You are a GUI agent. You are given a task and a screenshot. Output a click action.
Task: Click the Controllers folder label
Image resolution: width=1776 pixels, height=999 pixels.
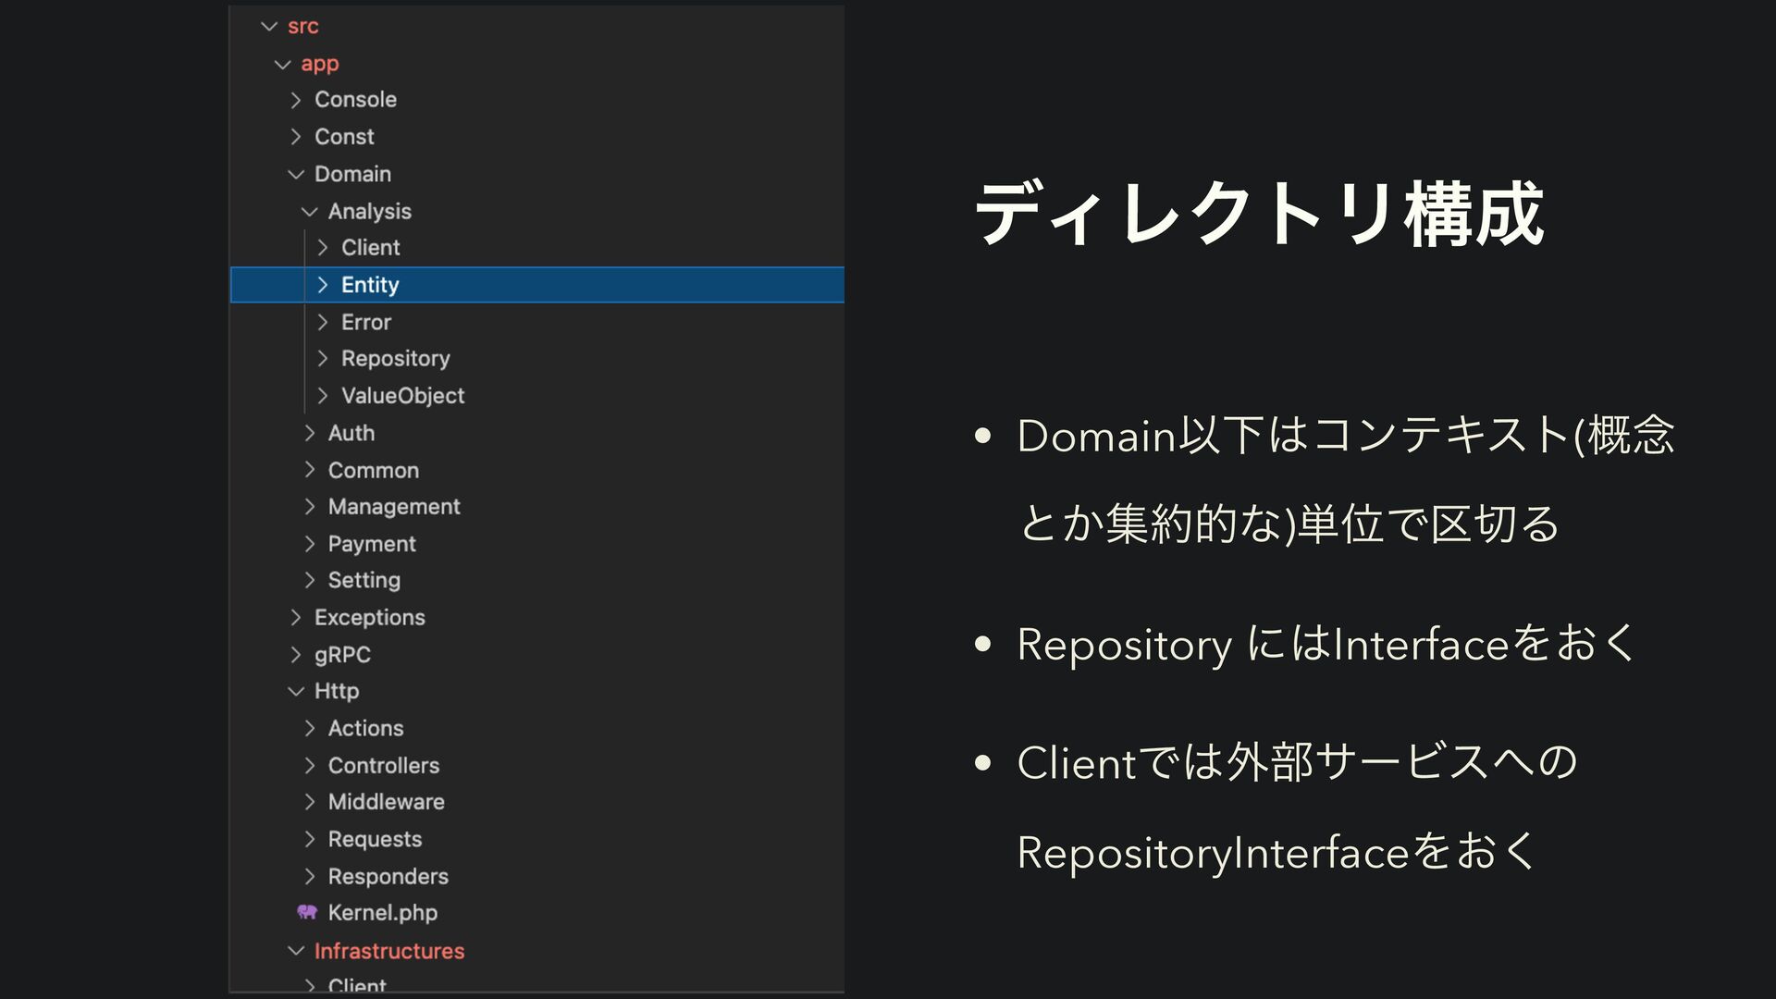click(383, 766)
